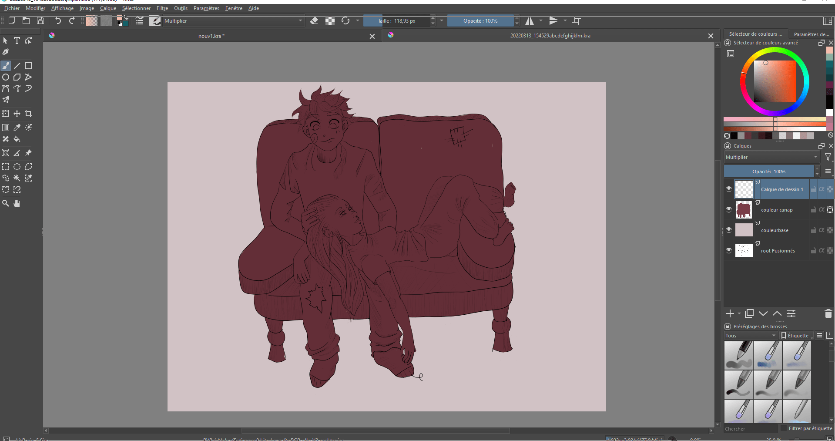Select the Text tool in toolbox
The width and height of the screenshot is (835, 441).
[x=17, y=40]
